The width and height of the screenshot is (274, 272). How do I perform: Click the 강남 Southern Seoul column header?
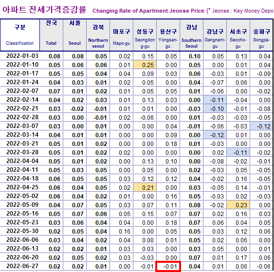coord(192,35)
